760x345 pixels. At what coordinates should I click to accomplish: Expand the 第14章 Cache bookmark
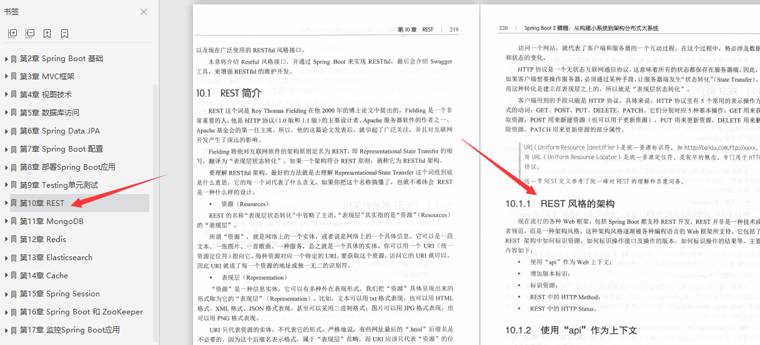[x=6, y=276]
